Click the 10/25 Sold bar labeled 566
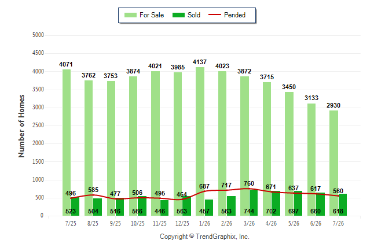This screenshot has width=374, height=251. [x=142, y=206]
